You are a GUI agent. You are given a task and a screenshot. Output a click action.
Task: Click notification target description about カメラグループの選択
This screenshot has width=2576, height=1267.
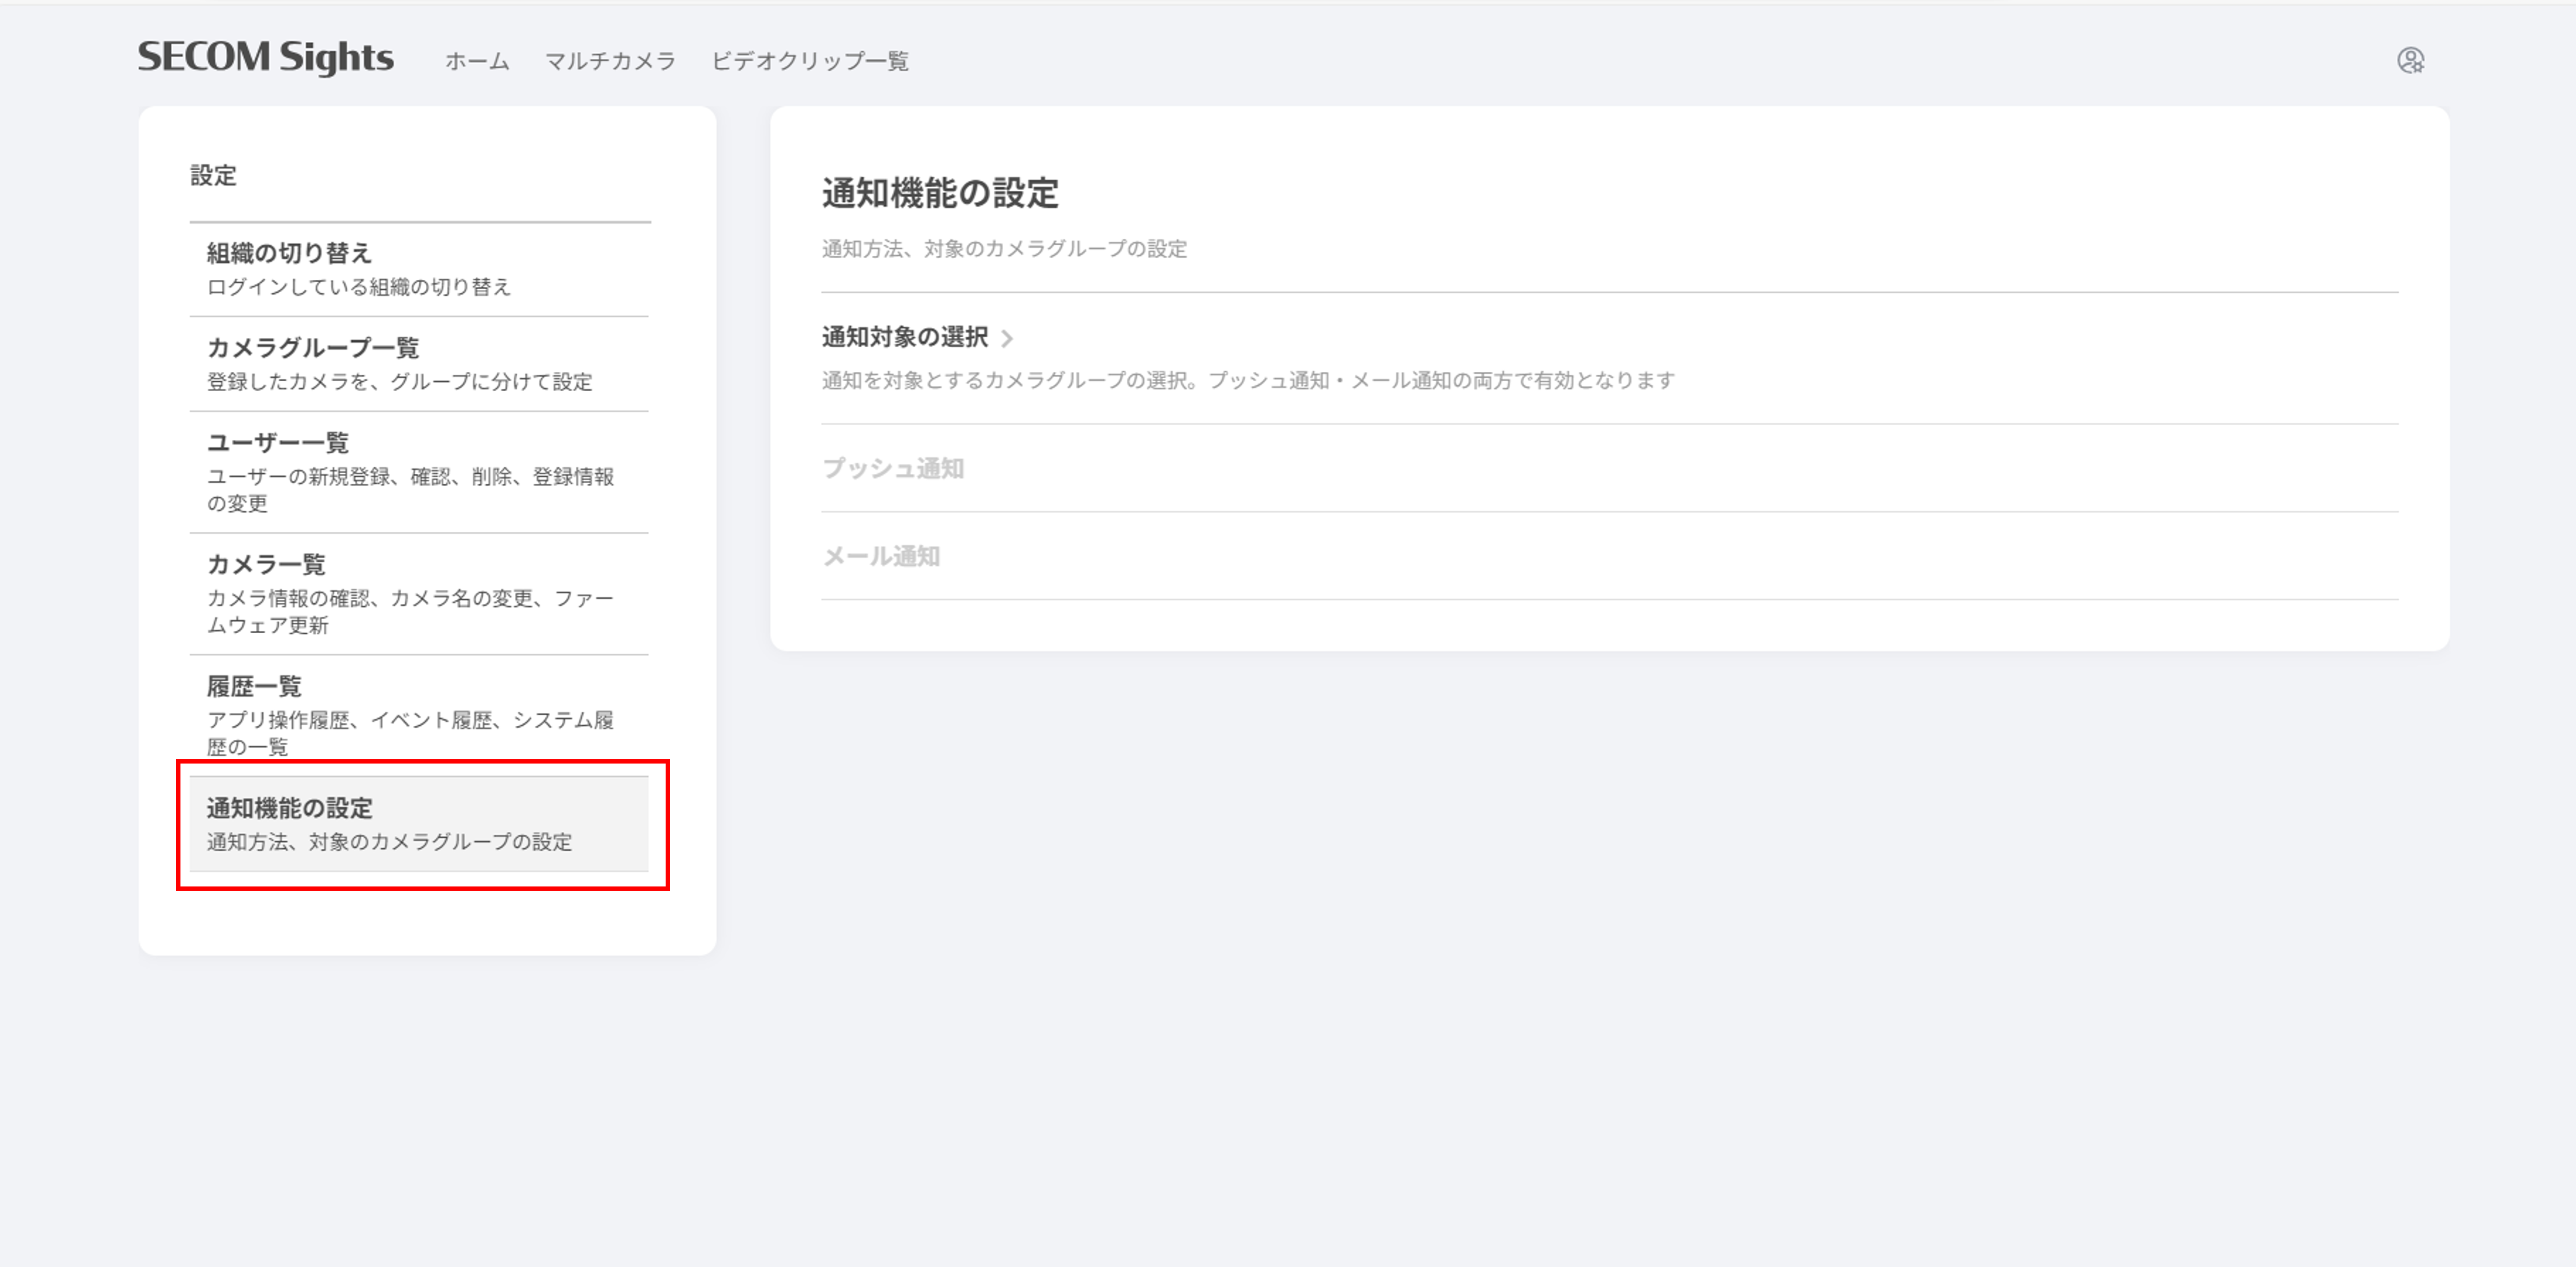coord(1248,381)
